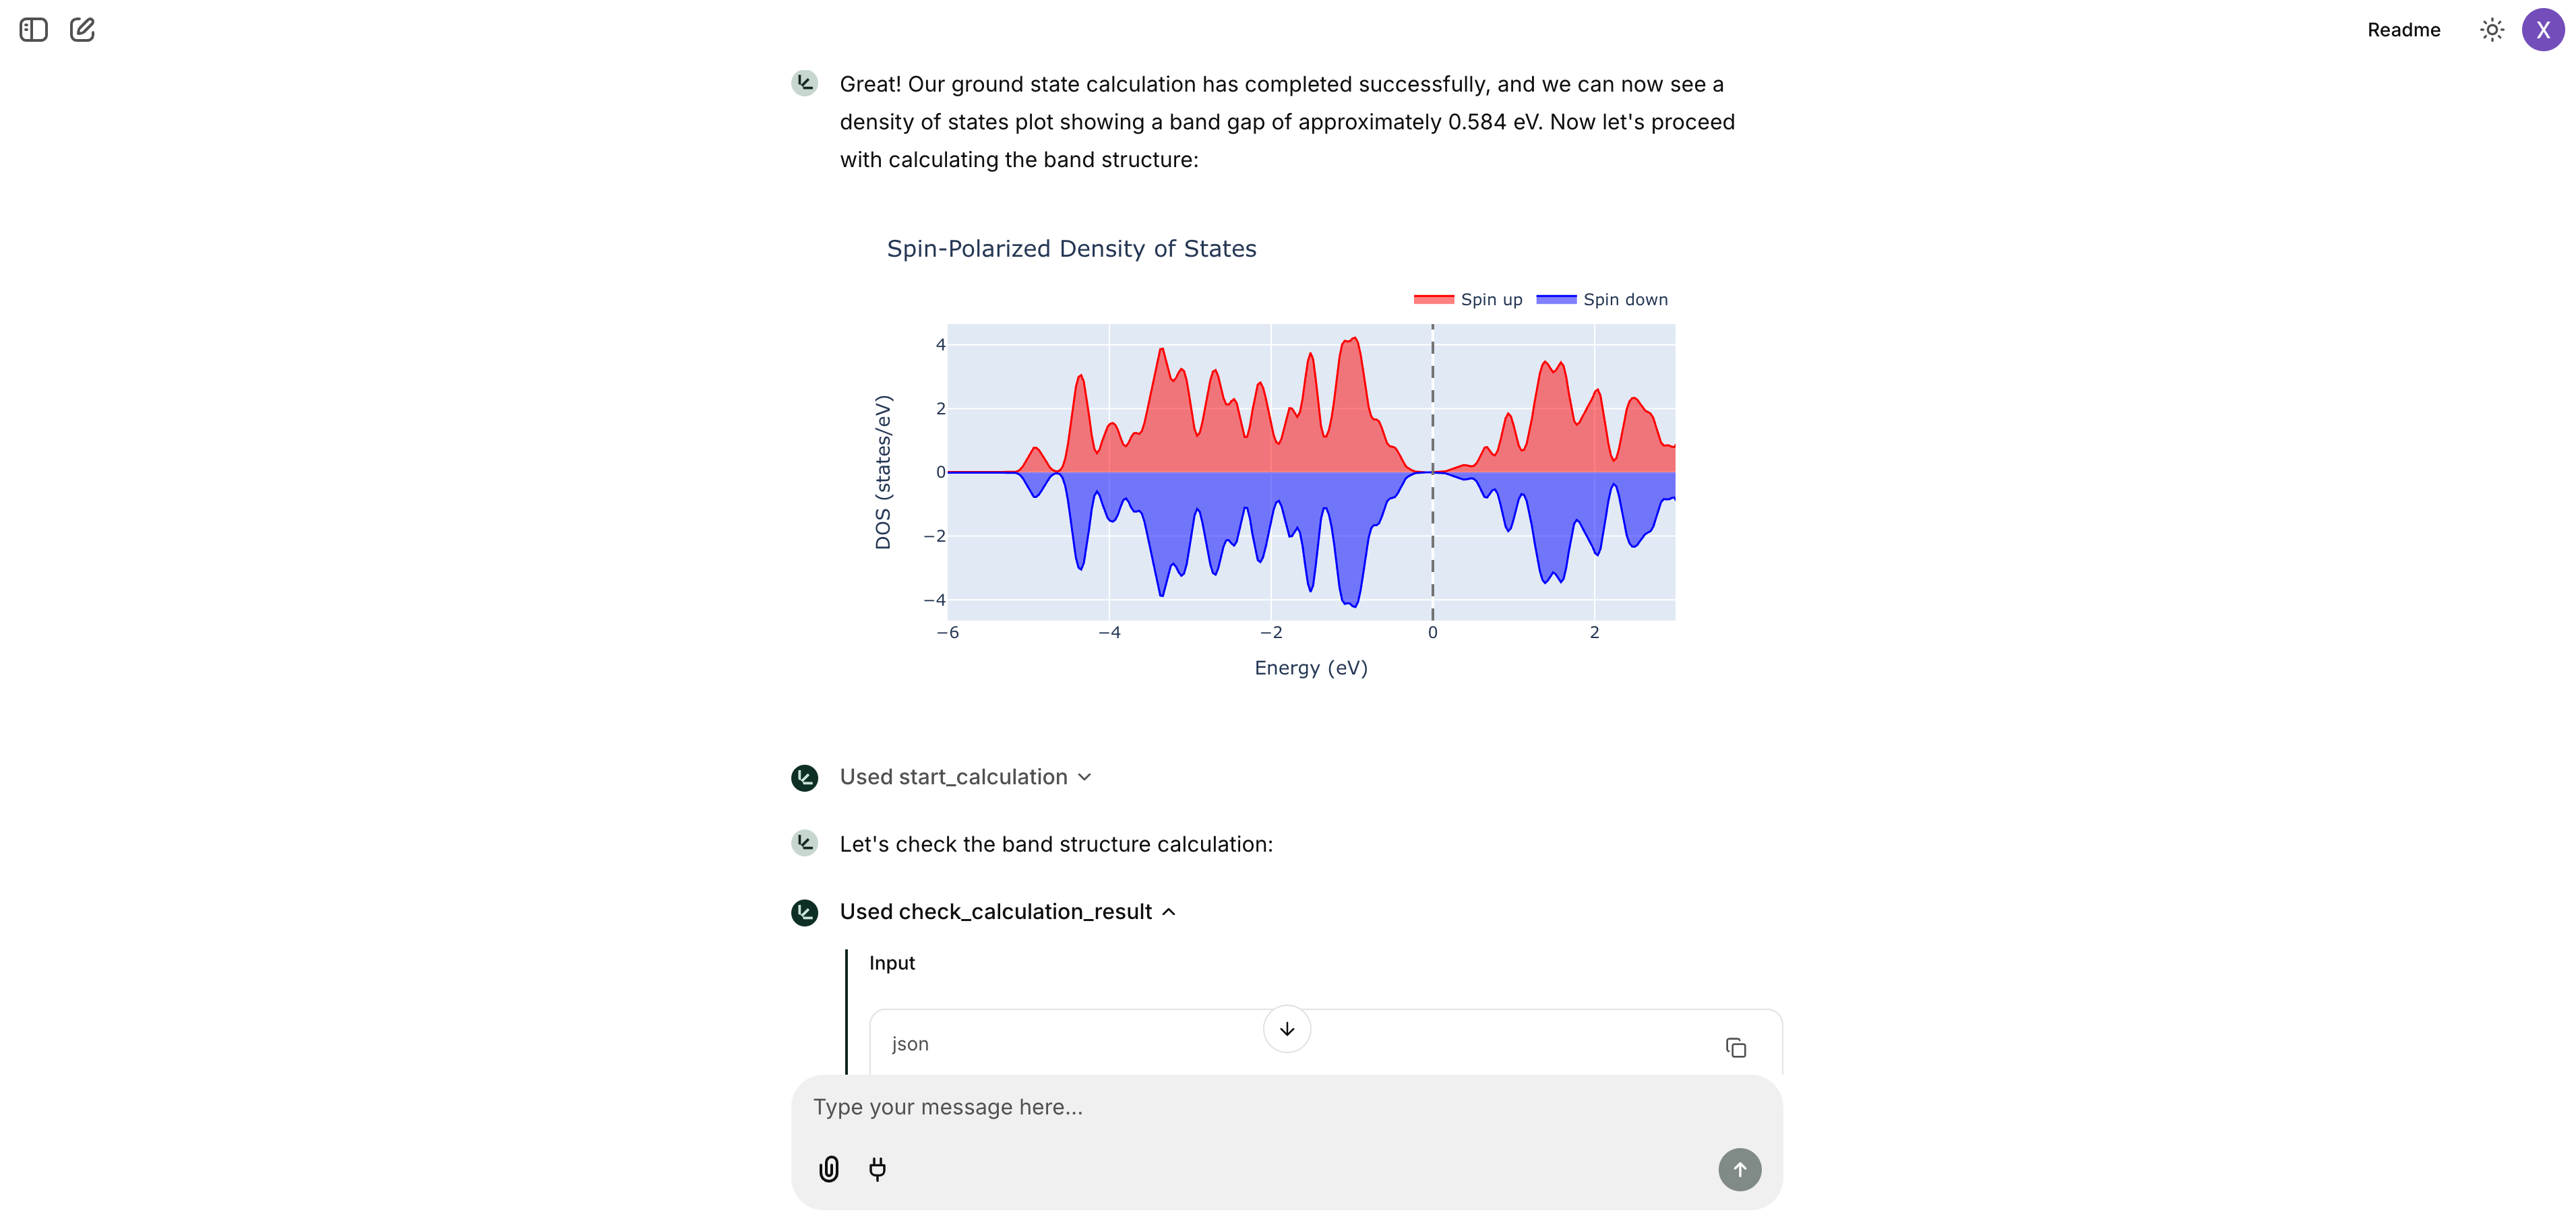Open the user avatar X menu
Viewport: 2576px width, 1229px height.
point(2543,30)
